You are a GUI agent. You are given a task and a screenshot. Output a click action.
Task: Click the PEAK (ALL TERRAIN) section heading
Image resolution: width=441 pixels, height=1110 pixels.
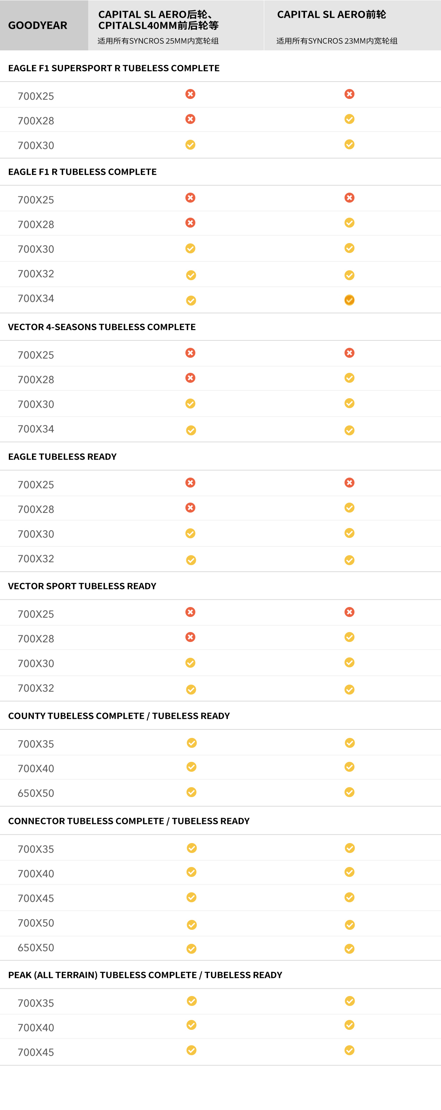click(145, 975)
